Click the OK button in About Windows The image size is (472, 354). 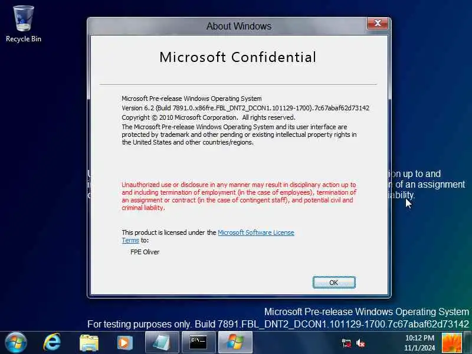point(334,283)
